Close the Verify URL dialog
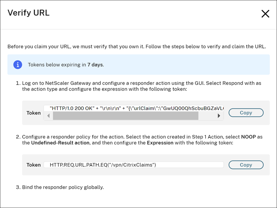 265,14
